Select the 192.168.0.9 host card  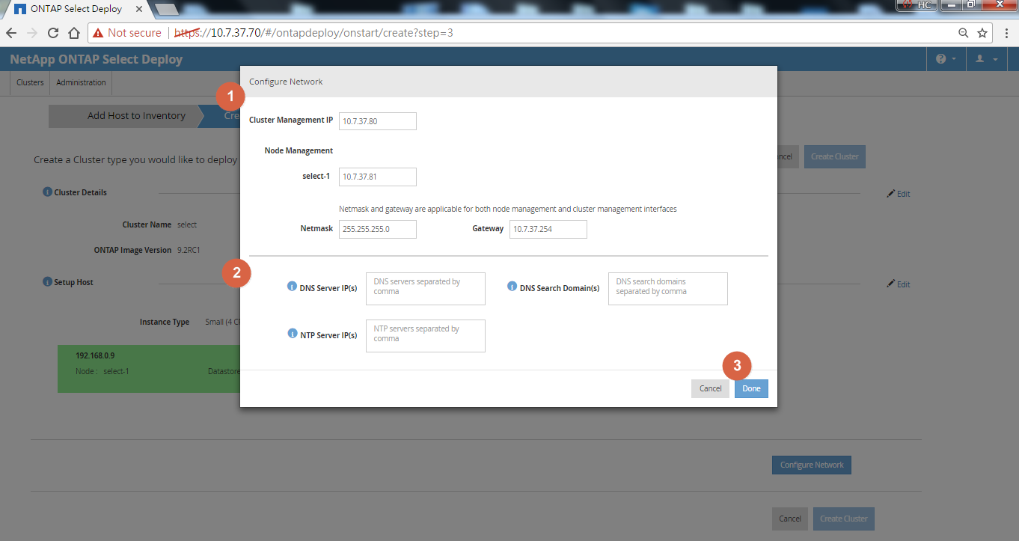(149, 369)
